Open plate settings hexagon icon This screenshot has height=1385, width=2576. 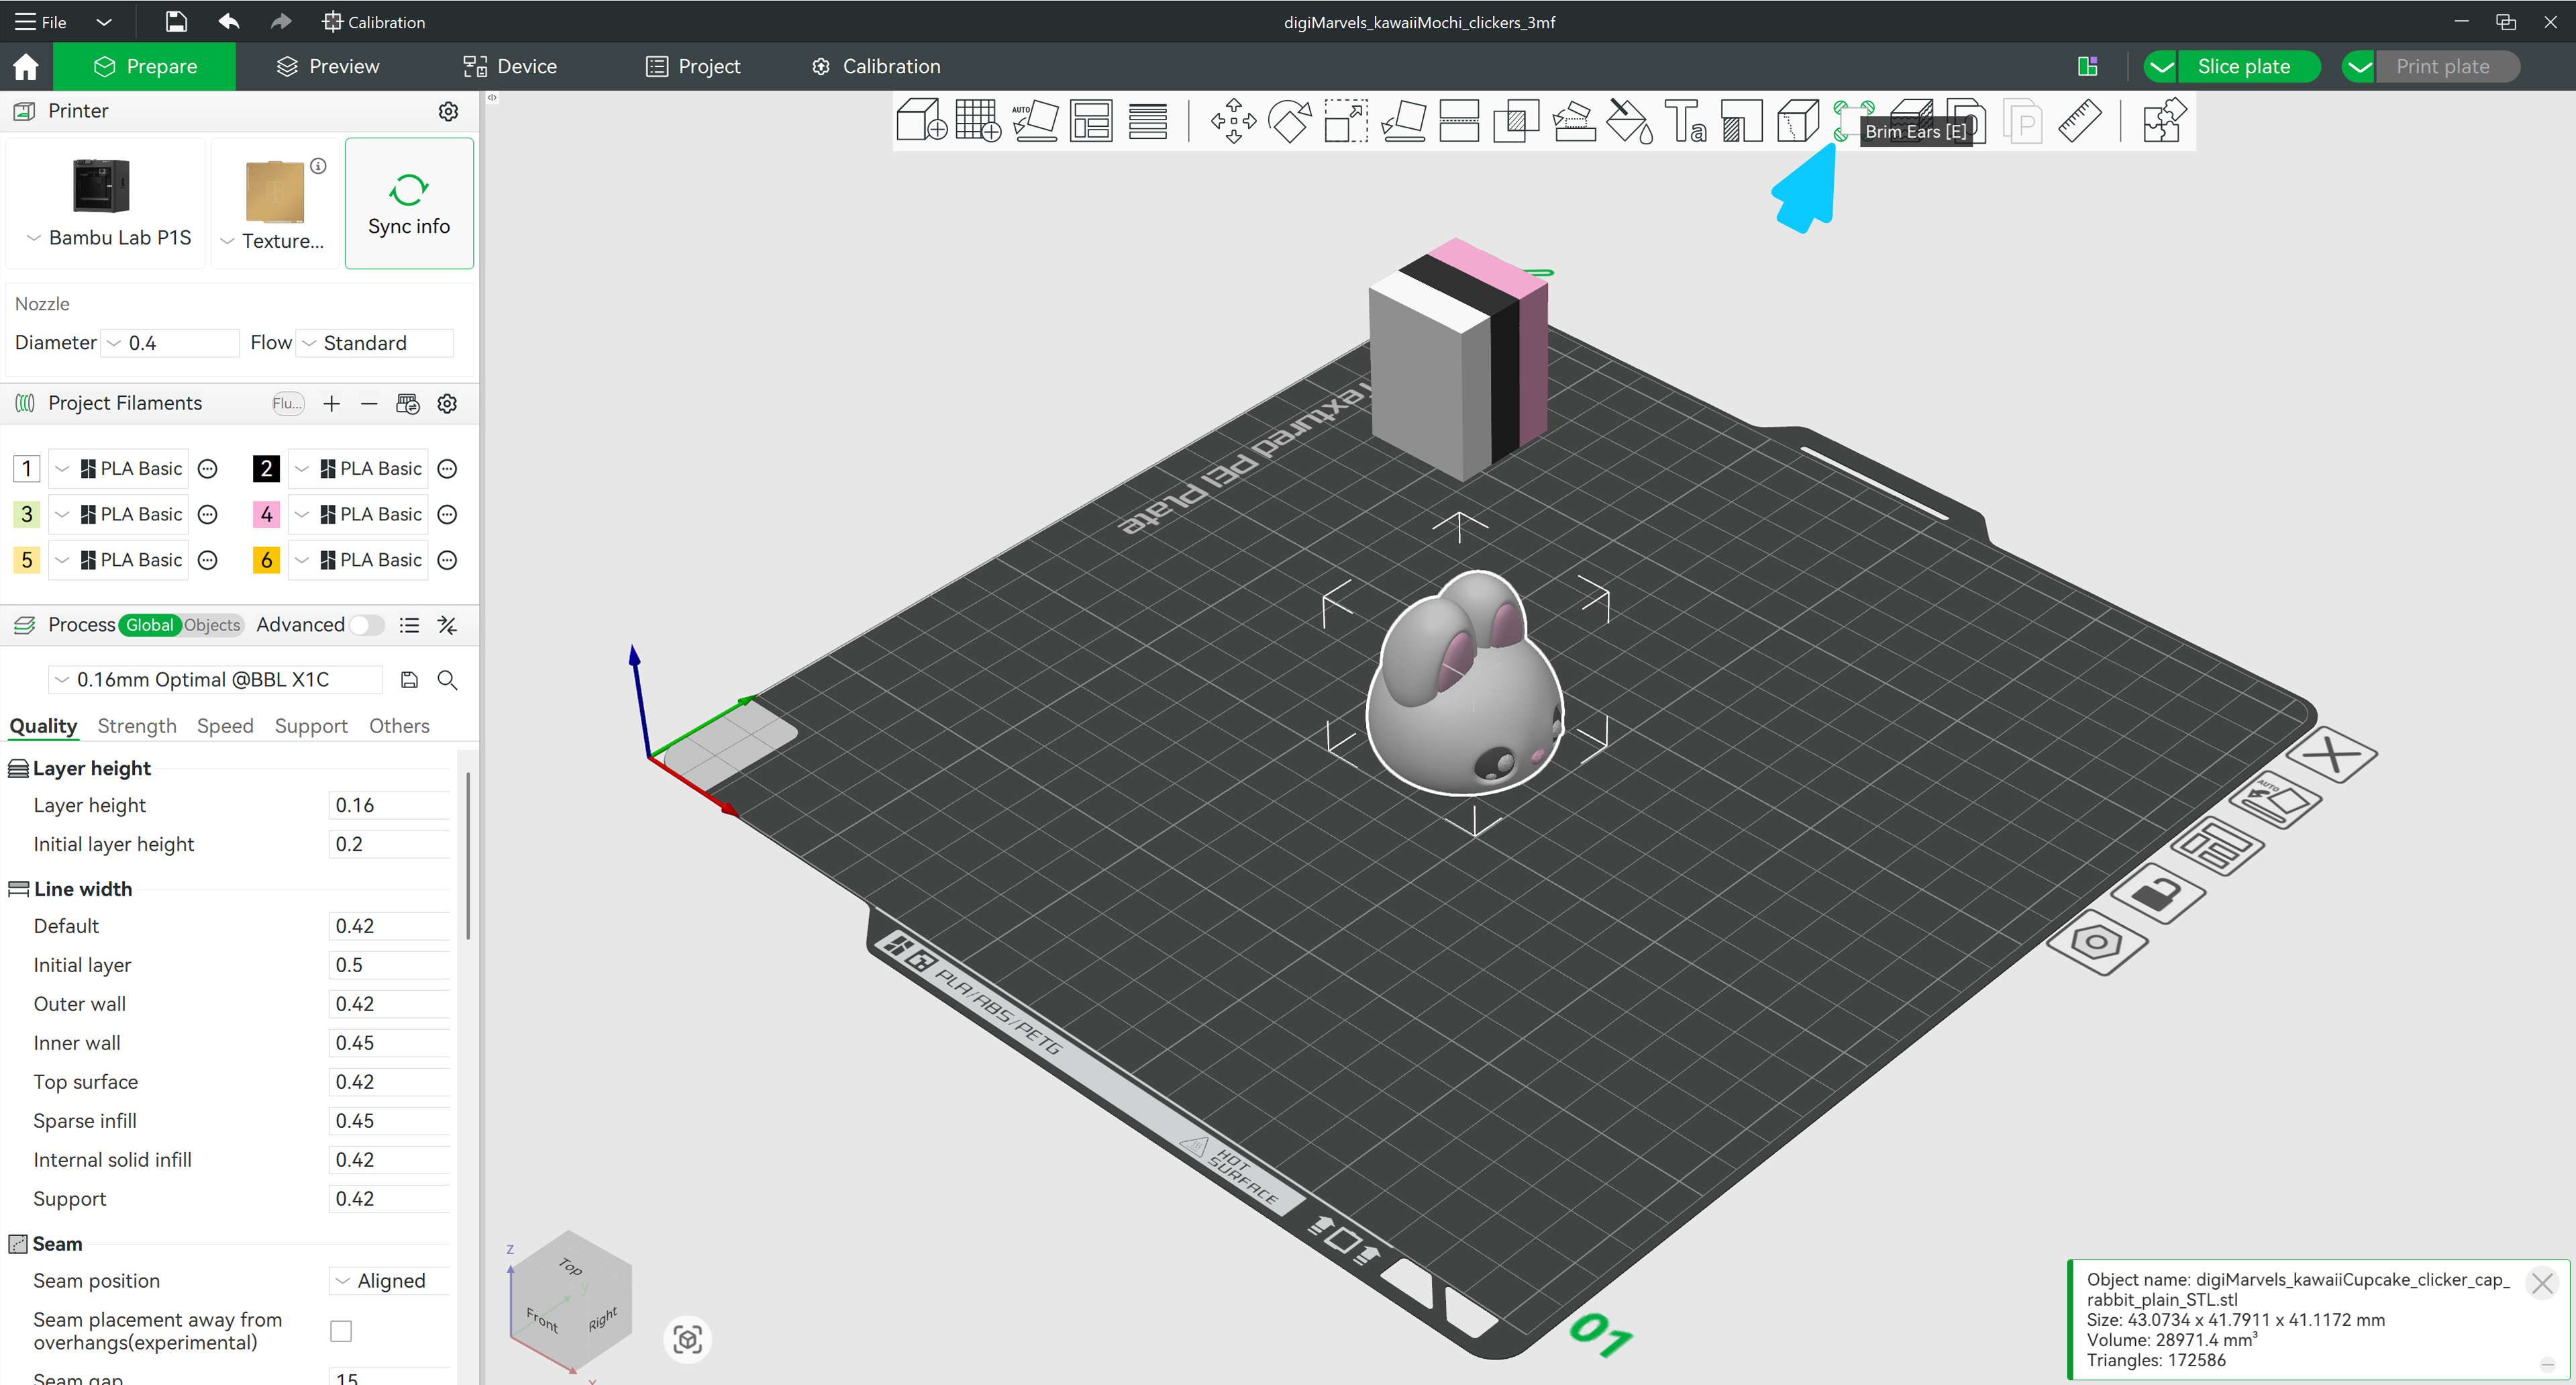point(2097,942)
